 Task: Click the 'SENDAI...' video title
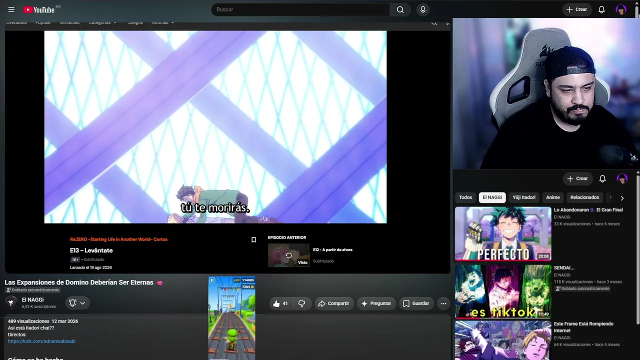pyautogui.click(x=564, y=268)
